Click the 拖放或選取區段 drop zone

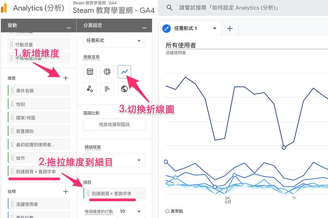tap(114, 125)
